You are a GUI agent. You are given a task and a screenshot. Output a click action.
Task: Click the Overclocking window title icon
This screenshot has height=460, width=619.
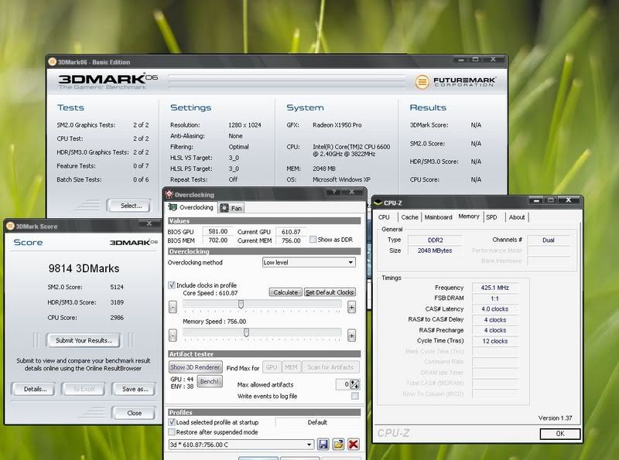[169, 194]
